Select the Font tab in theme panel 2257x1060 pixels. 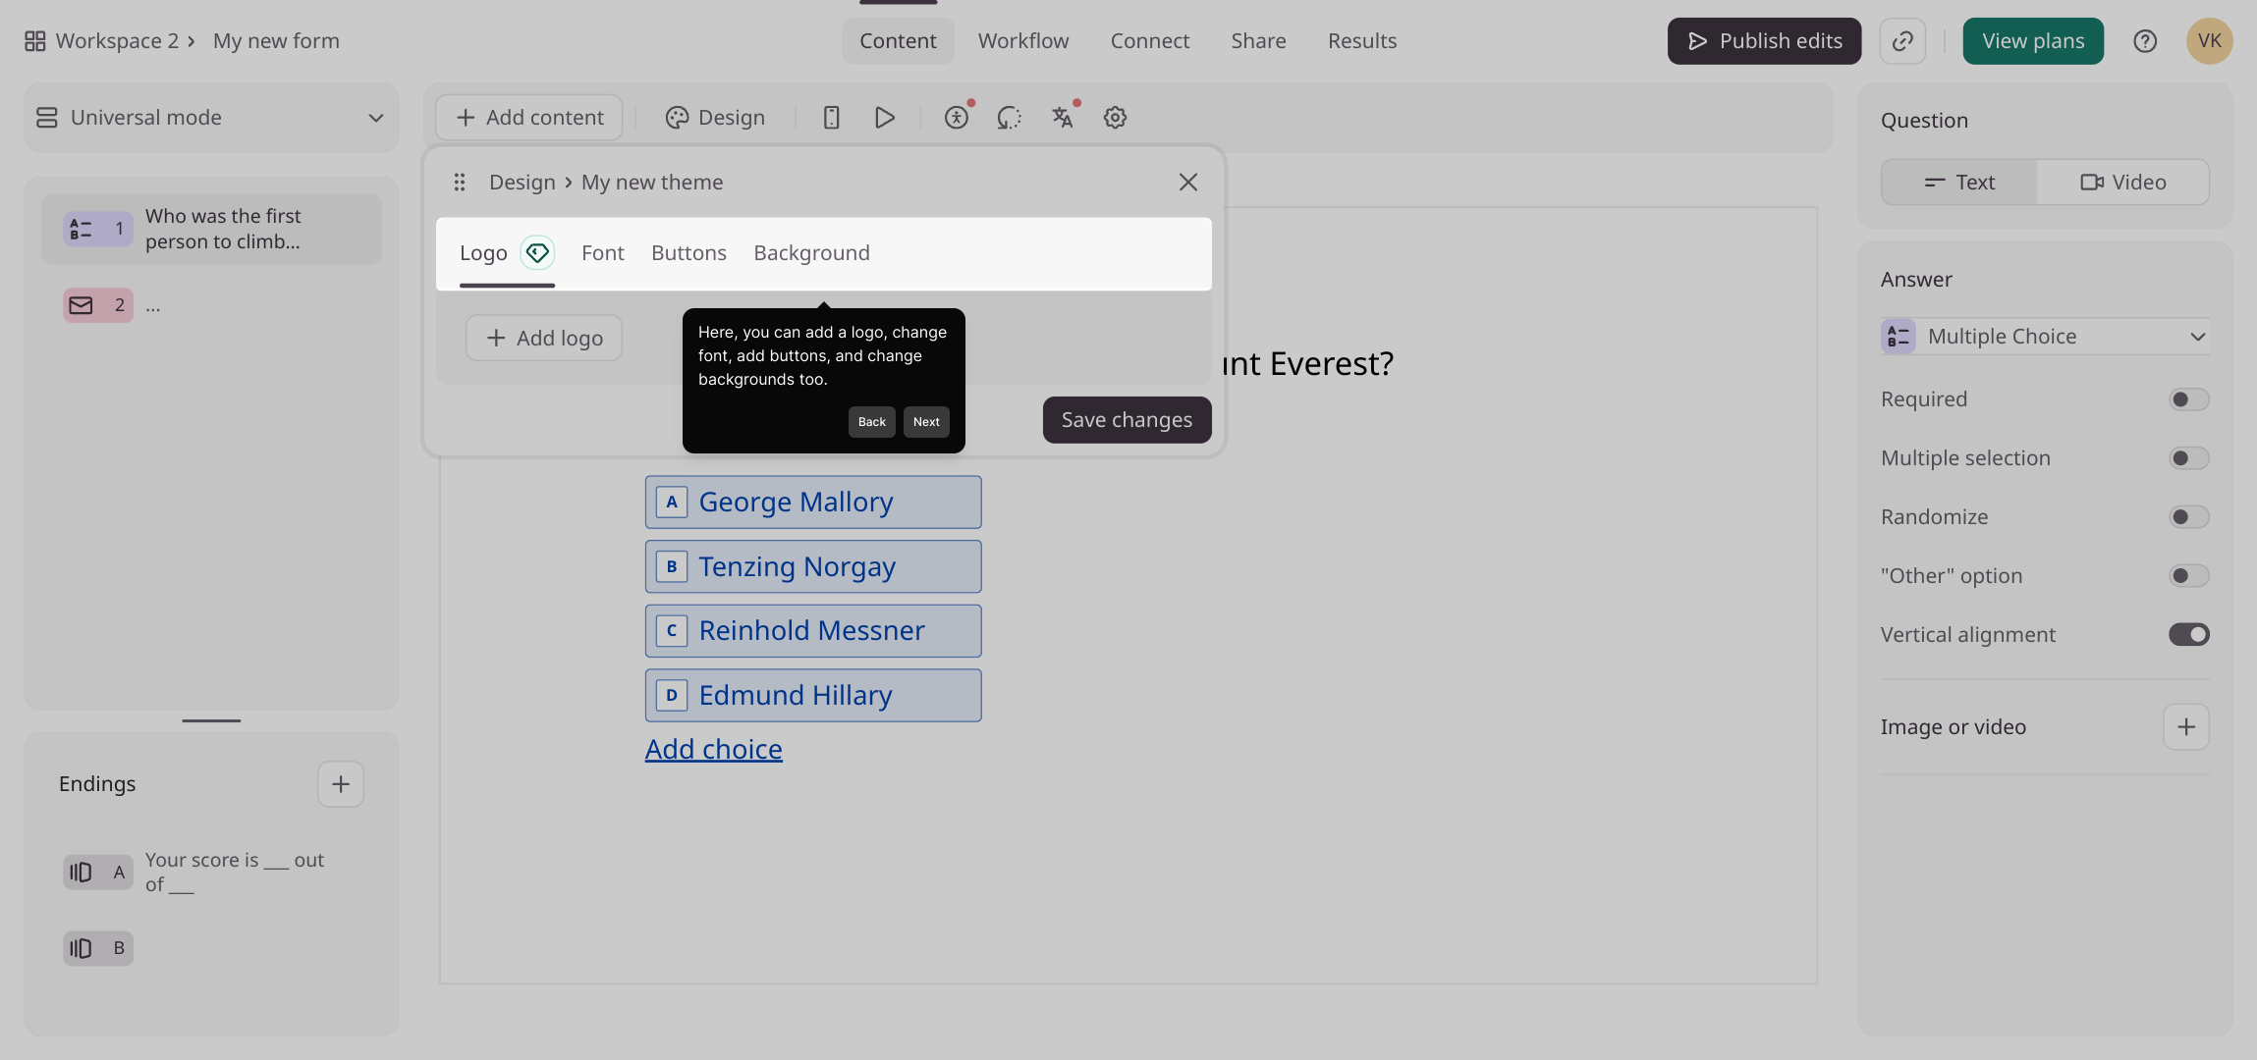click(603, 253)
